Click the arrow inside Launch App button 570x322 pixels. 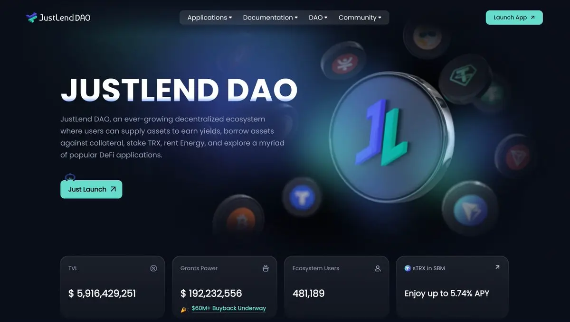(x=532, y=18)
